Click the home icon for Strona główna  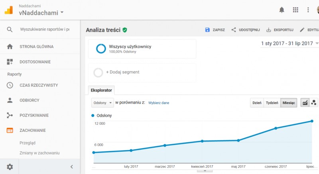[x=10, y=47]
